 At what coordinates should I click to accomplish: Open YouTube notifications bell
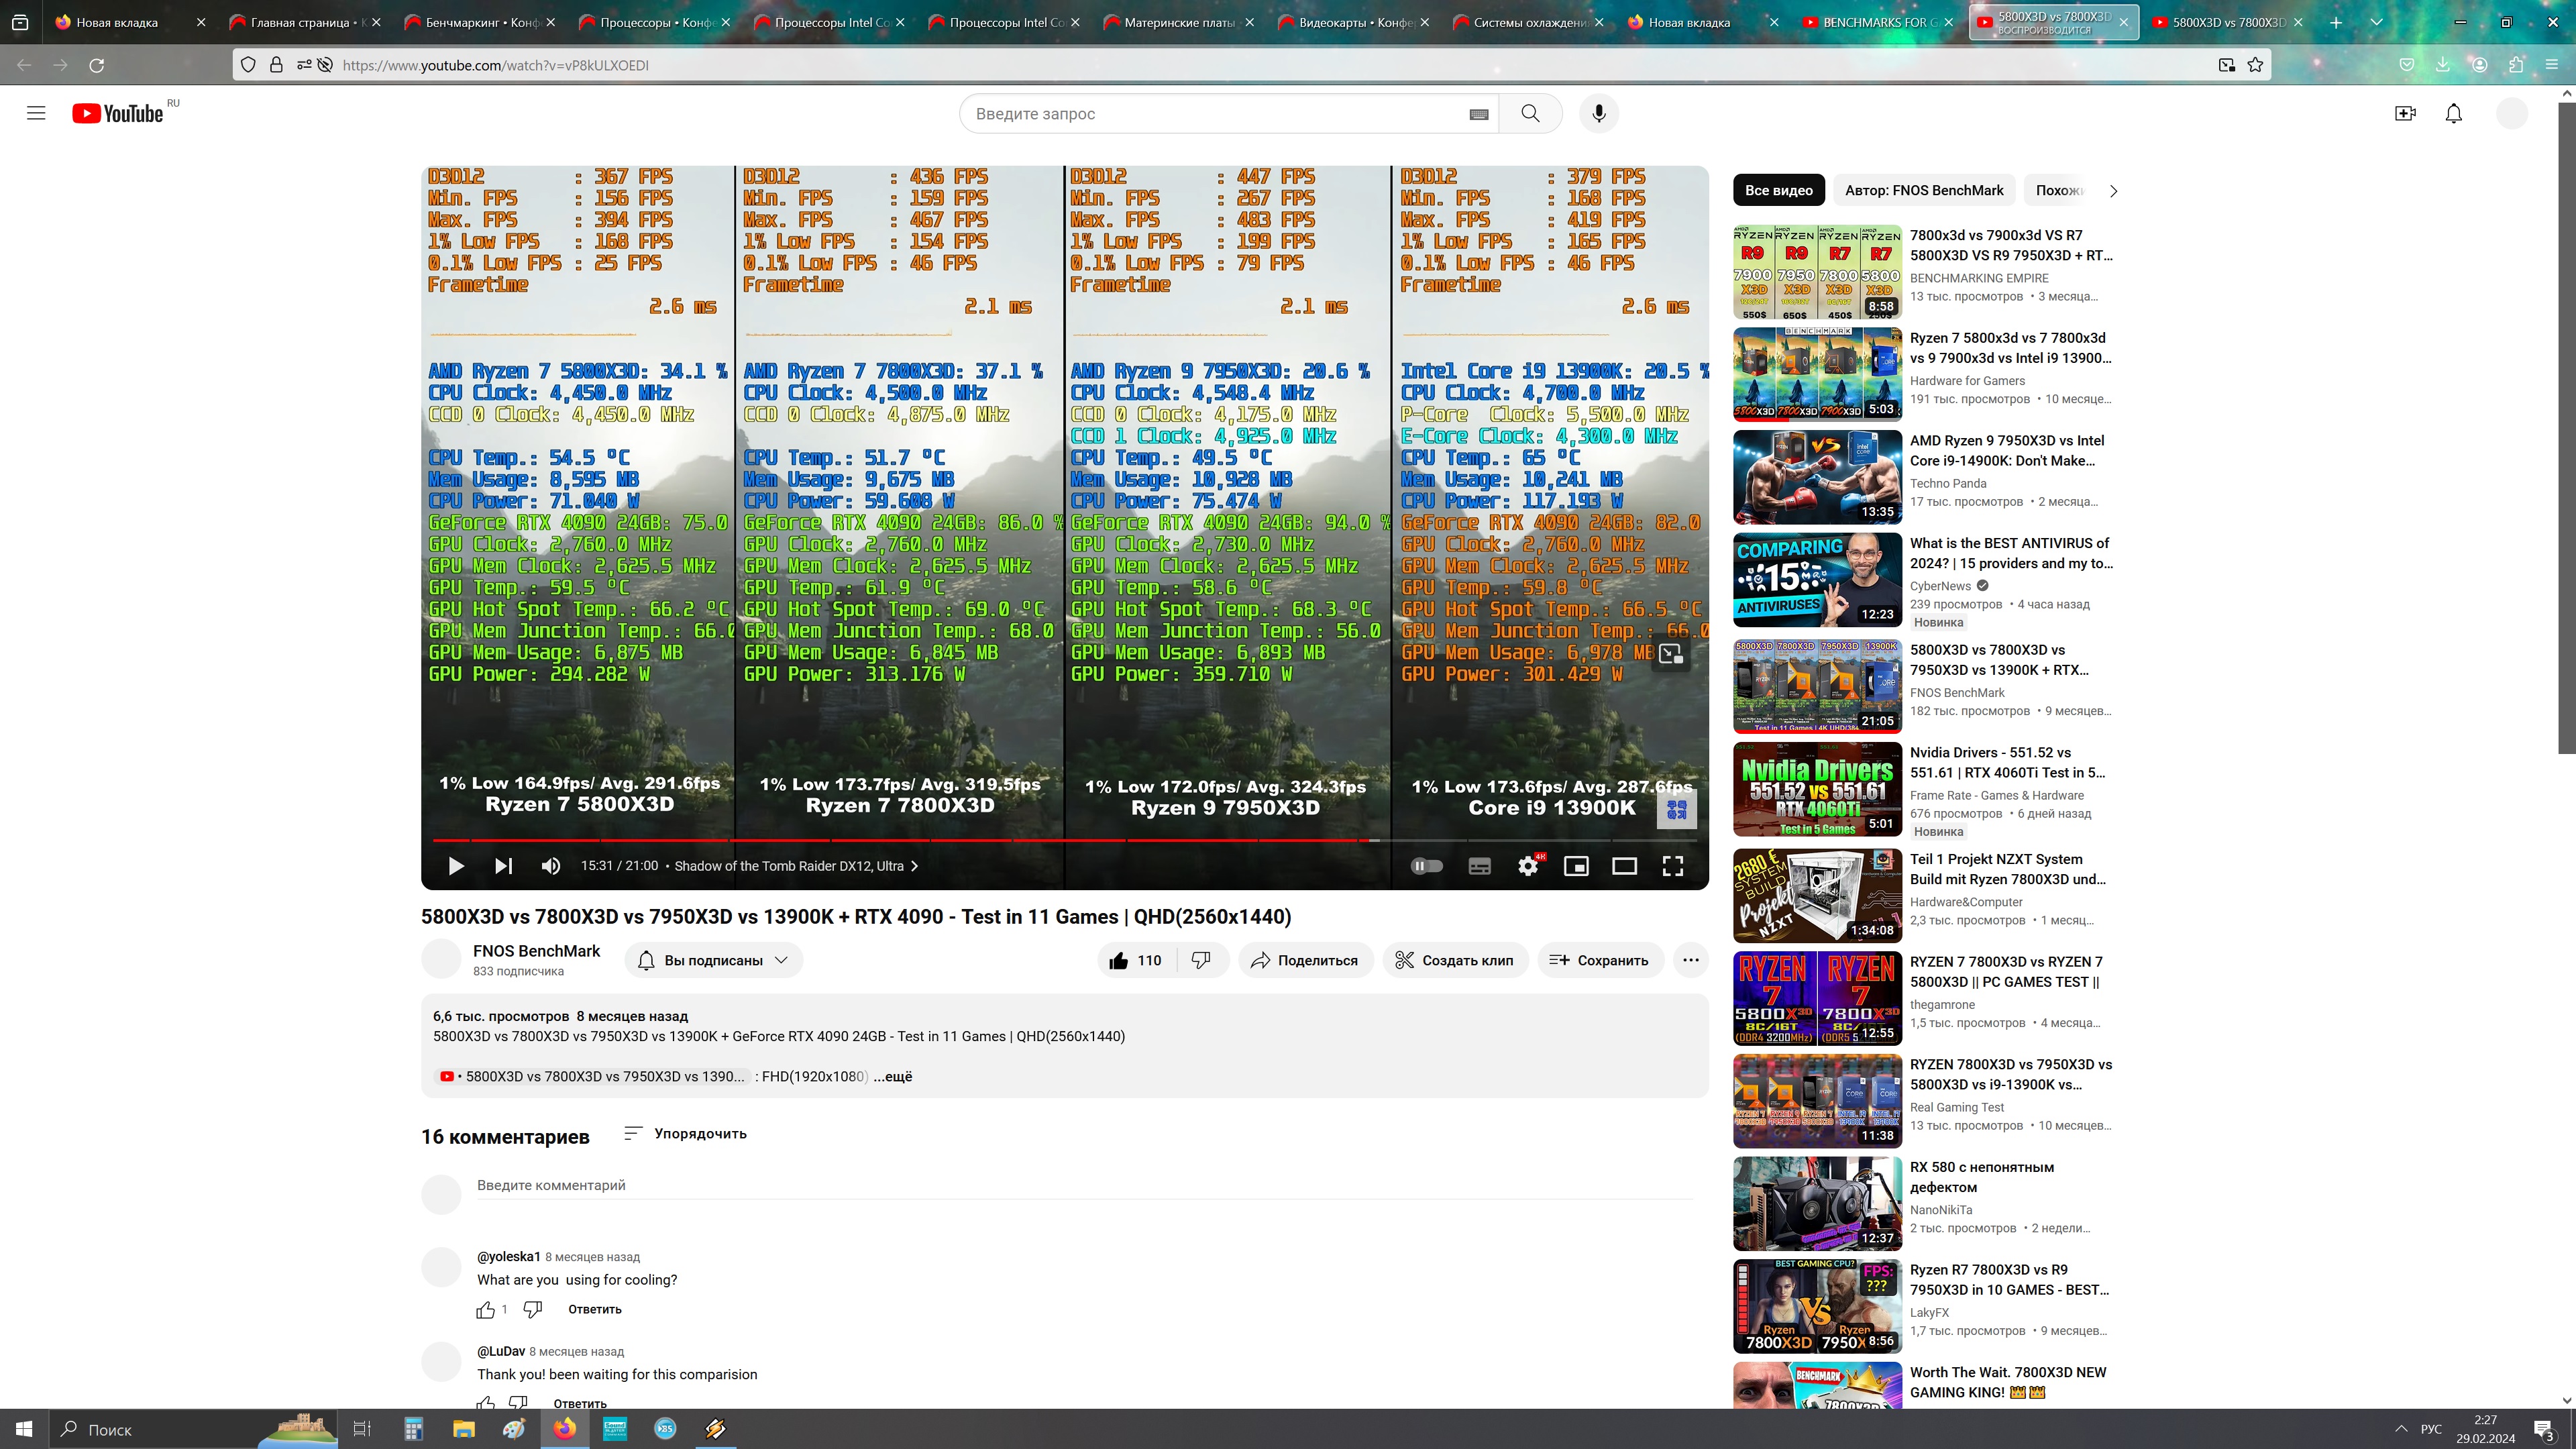pos(2453,113)
